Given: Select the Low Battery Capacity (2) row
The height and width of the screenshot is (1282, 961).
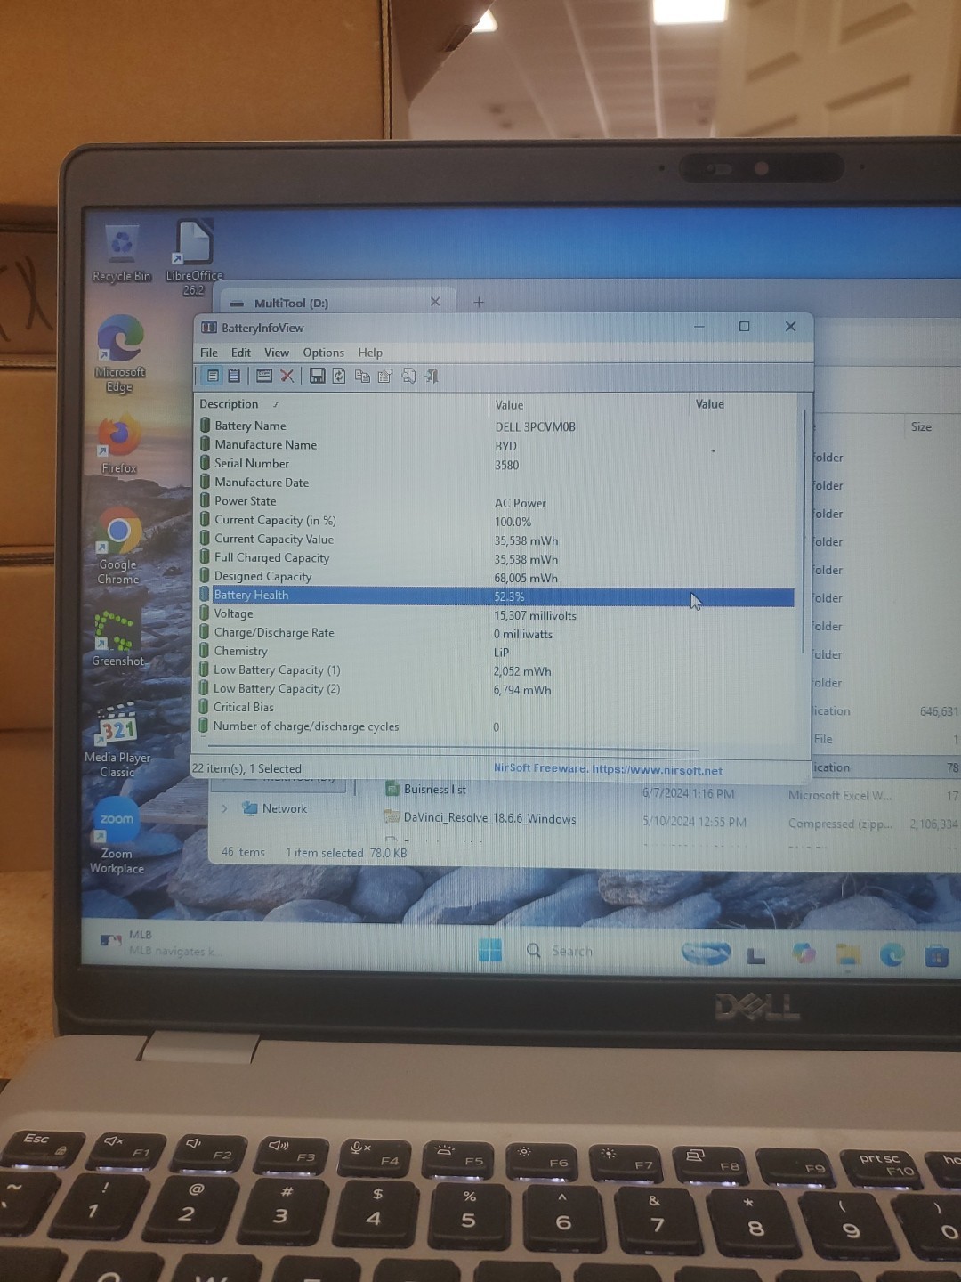Looking at the screenshot, I should tap(496, 689).
